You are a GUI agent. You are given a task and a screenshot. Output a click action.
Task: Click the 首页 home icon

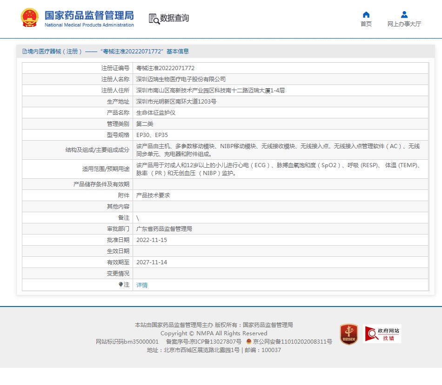click(366, 15)
